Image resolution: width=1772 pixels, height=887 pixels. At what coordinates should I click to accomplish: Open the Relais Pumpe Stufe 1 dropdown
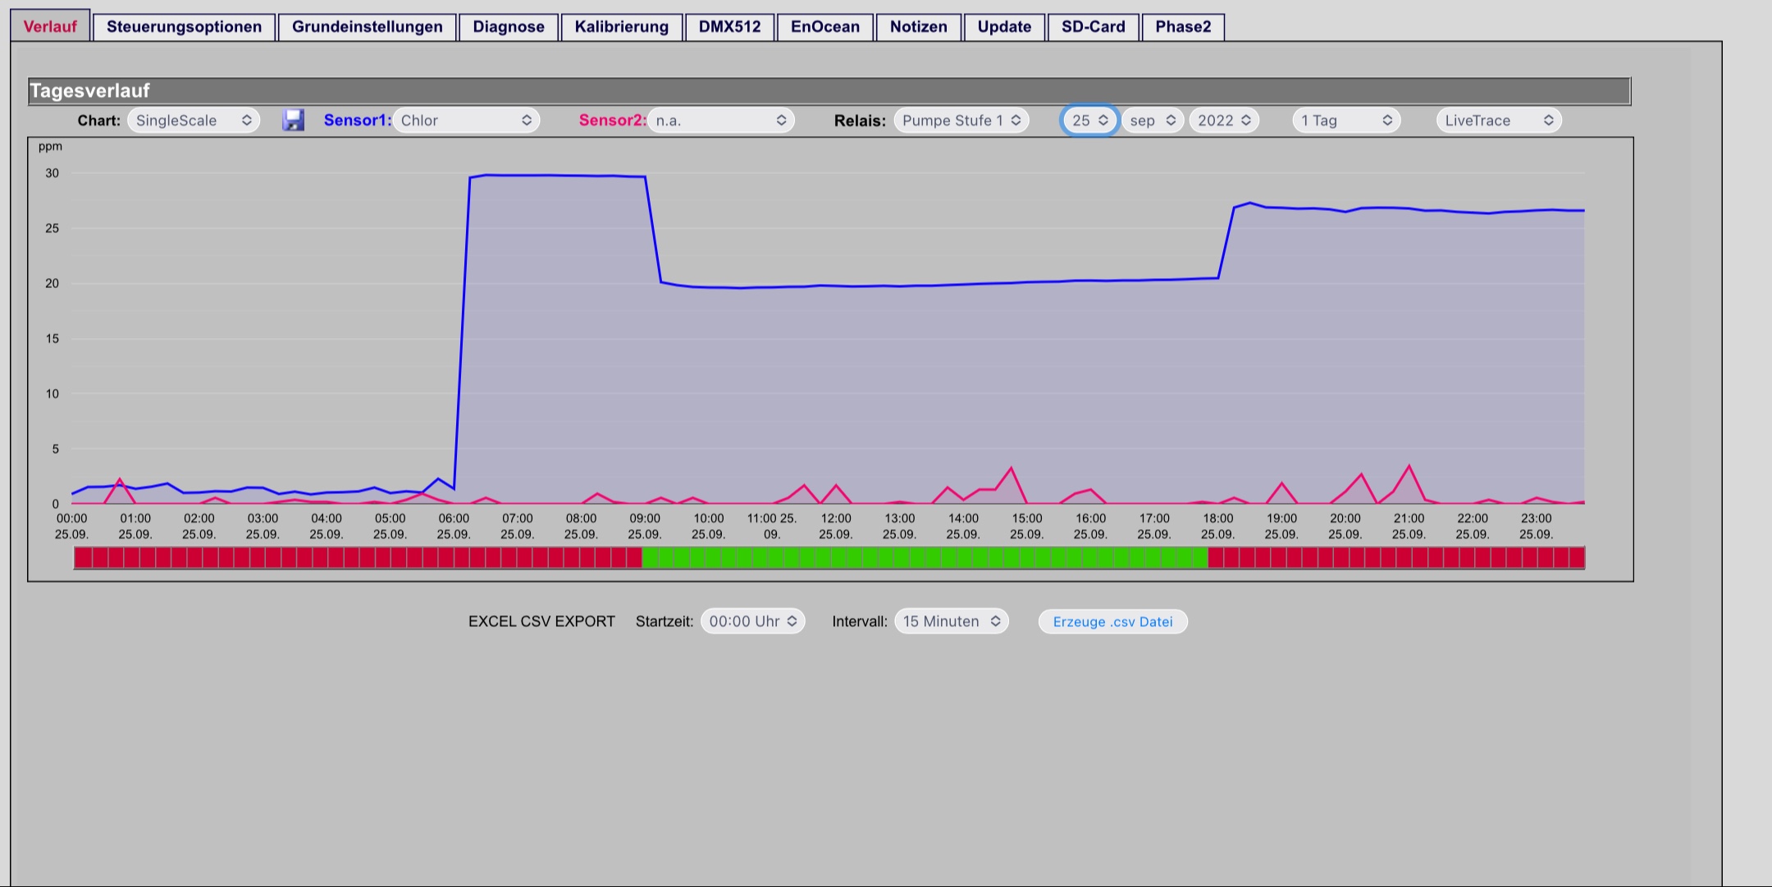point(961,121)
